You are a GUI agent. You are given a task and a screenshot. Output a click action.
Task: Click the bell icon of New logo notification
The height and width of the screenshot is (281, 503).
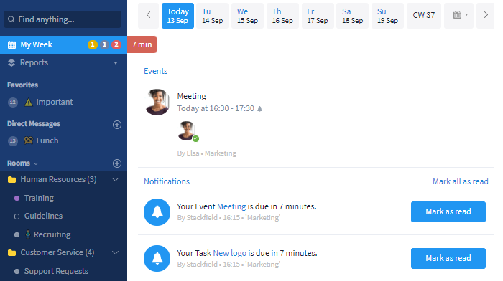(x=157, y=258)
